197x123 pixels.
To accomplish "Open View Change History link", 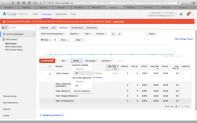I will [183, 39].
